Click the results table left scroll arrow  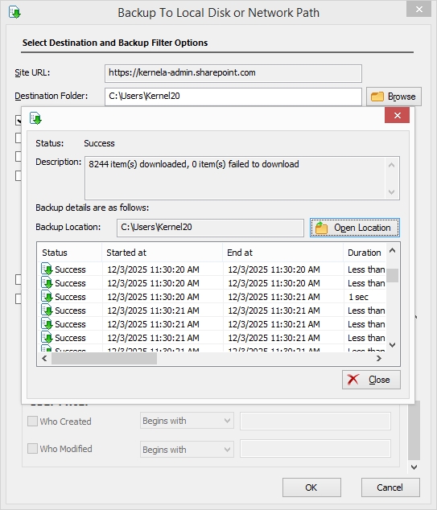click(44, 359)
